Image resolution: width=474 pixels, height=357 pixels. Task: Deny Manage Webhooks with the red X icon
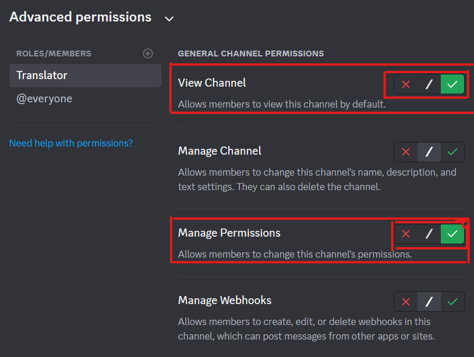coord(406,301)
